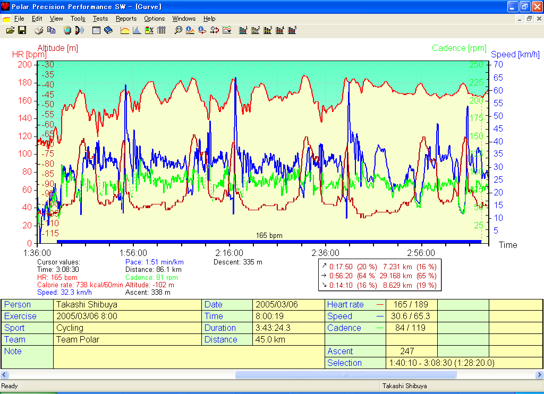Click the red Heart rate legend line
Screen dimensions: 544x394
(x=380, y=305)
